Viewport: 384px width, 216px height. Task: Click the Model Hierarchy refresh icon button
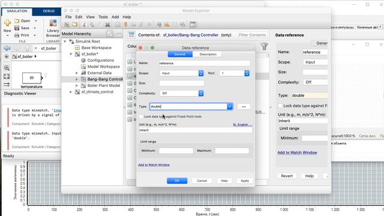coord(110,34)
